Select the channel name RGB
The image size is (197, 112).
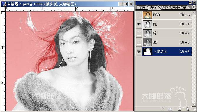pyautogui.click(x=156, y=15)
